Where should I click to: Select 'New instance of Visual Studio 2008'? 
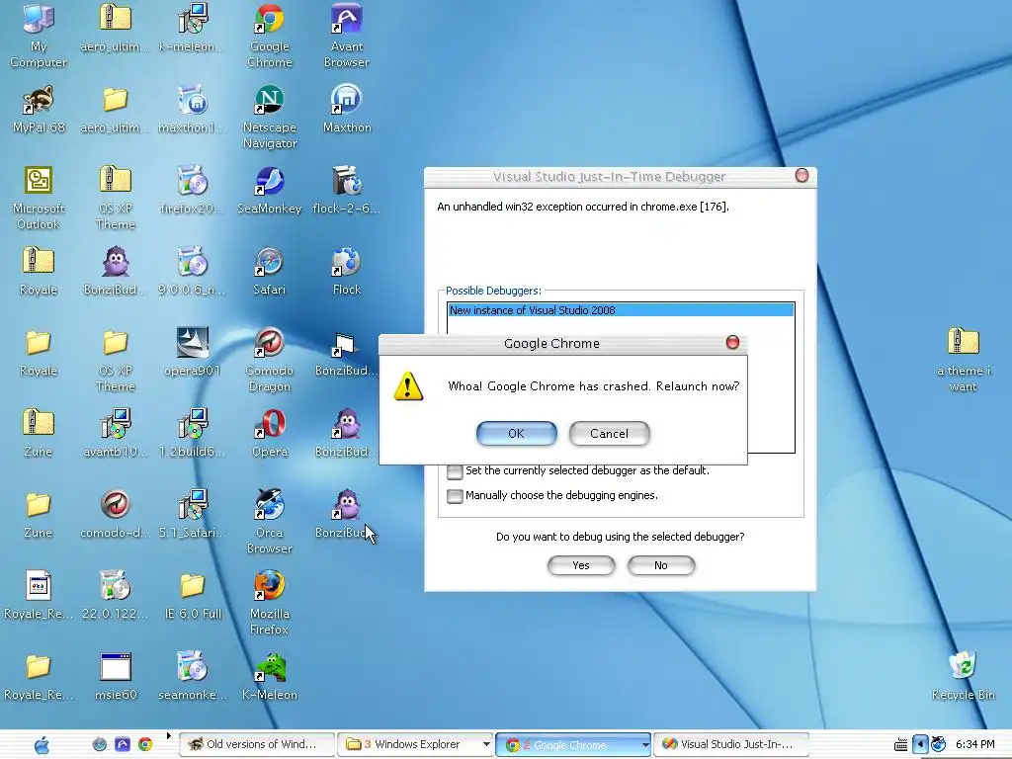click(x=621, y=310)
